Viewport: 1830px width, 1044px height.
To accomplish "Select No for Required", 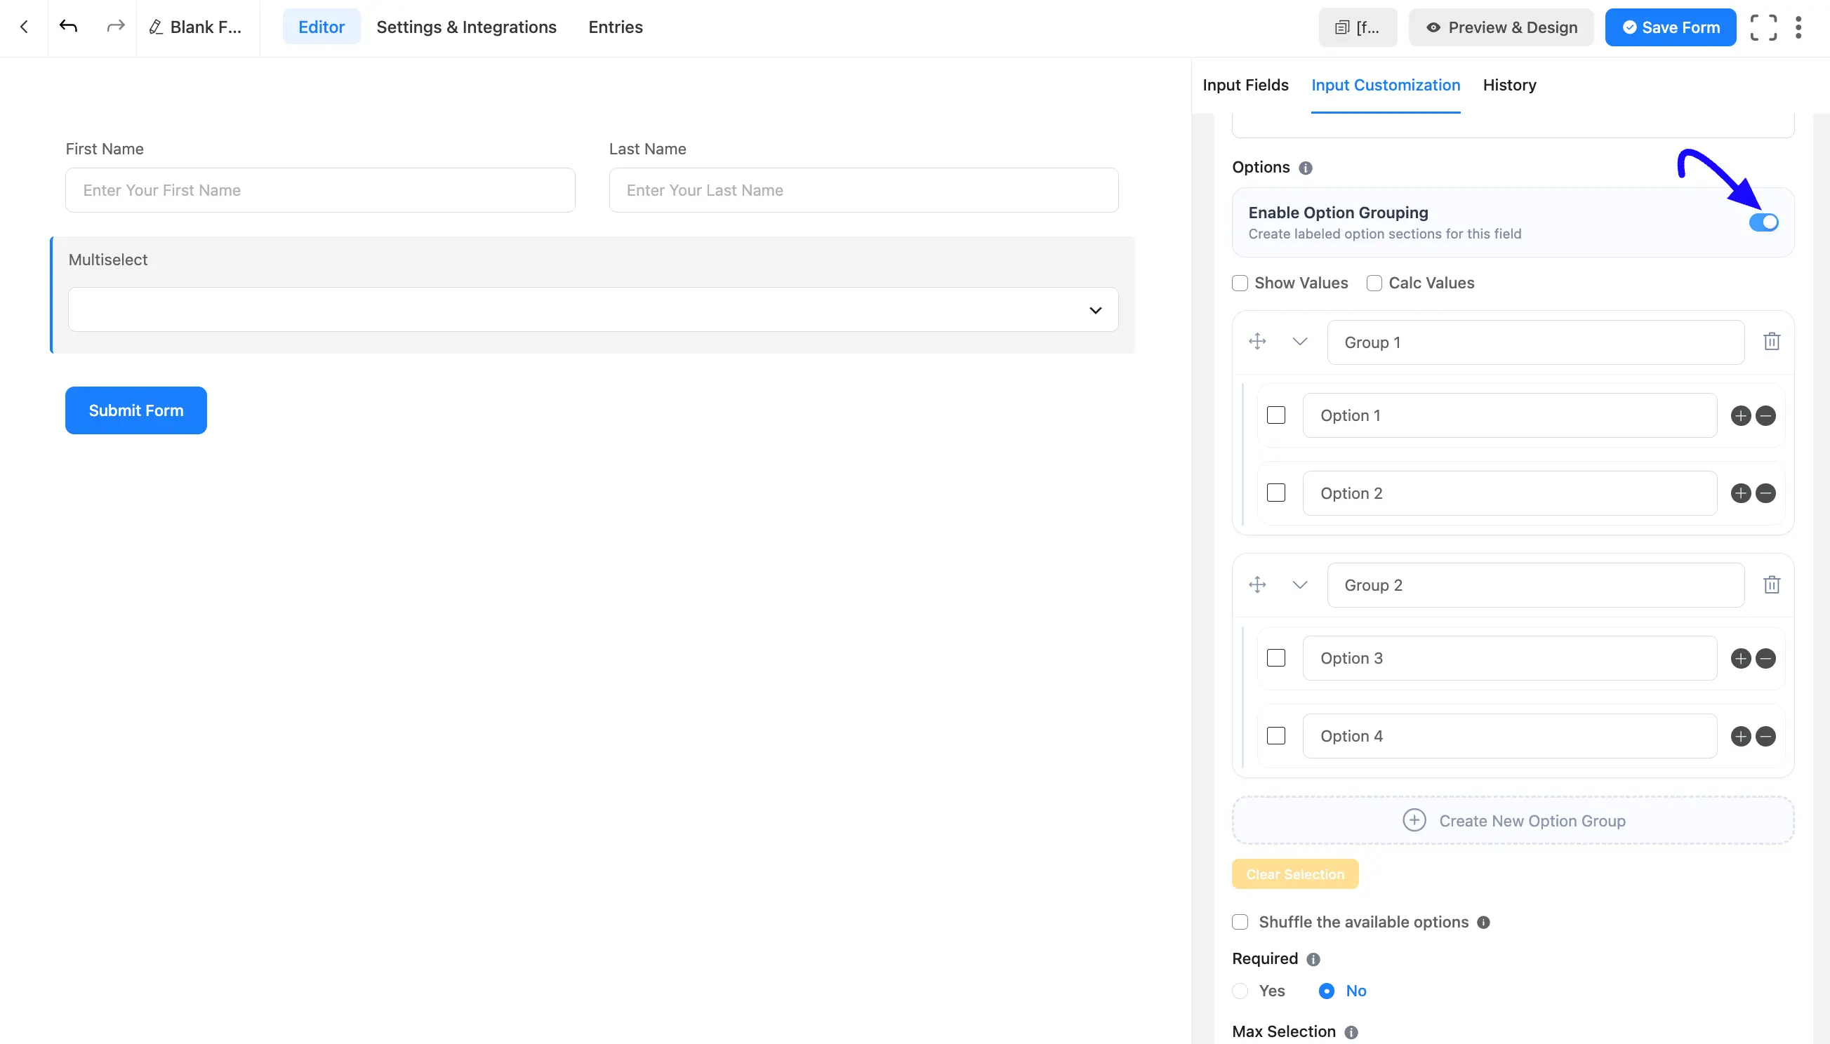I will [x=1327, y=991].
